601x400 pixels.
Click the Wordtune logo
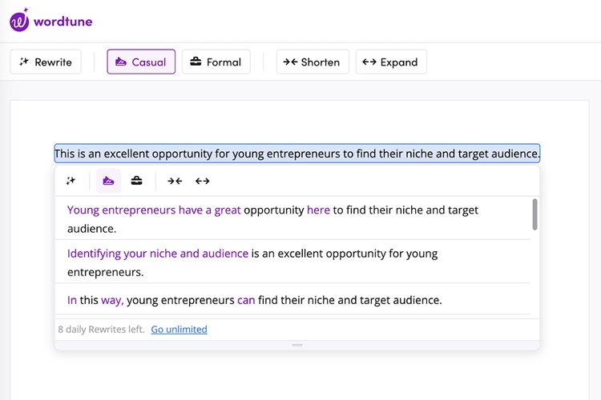(51, 21)
